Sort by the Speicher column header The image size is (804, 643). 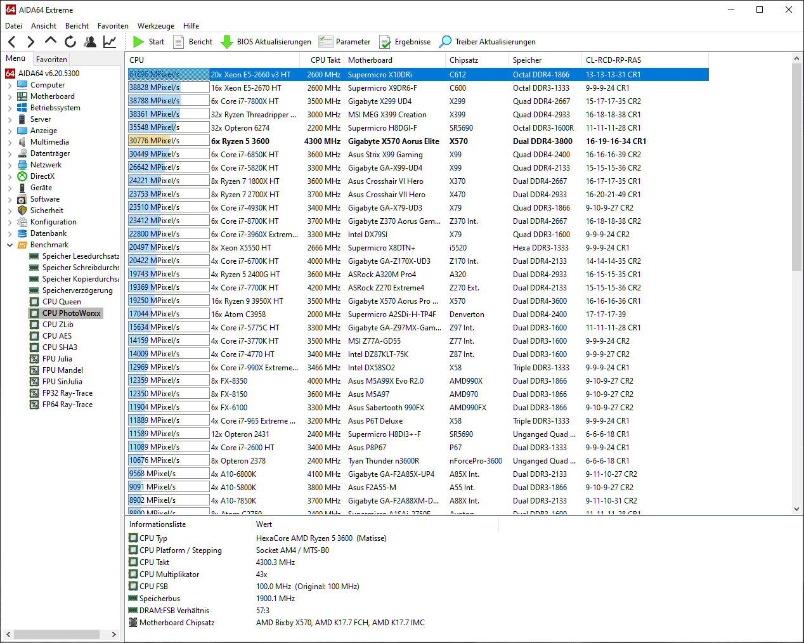[x=545, y=60]
